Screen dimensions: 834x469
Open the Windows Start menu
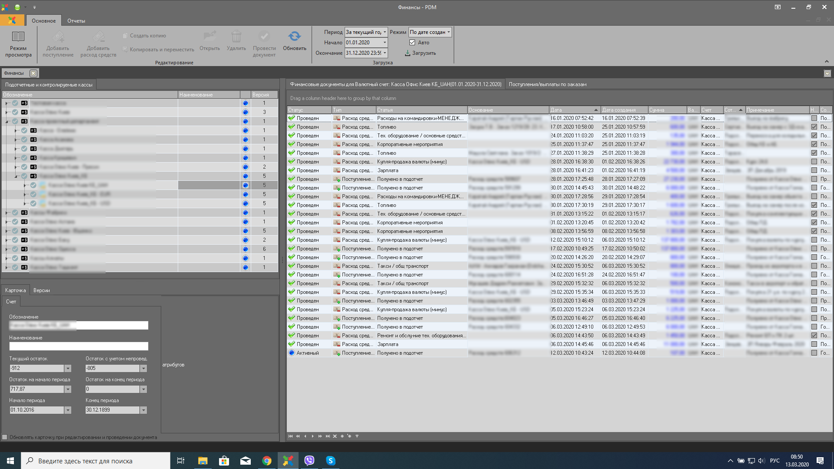click(x=10, y=461)
